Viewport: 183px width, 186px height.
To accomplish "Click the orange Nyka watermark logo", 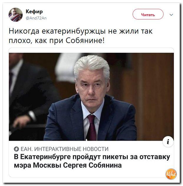I will [x=171, y=174].
